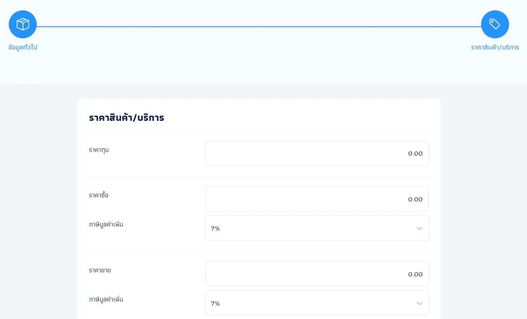The image size is (527, 319).
Task: Open the VAT dropdown under ราคาขาย
Action: tap(317, 303)
